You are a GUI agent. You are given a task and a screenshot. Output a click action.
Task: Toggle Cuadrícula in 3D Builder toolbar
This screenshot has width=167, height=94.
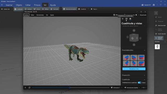82,9
